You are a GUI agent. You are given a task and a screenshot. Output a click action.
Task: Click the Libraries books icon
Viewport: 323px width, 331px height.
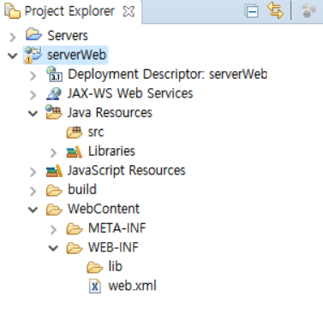coord(75,151)
